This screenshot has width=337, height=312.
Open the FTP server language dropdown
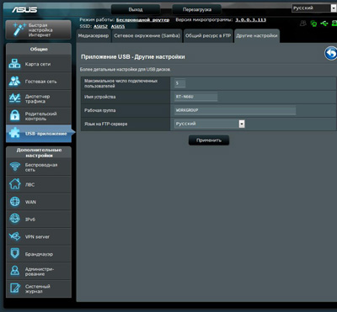click(210, 124)
